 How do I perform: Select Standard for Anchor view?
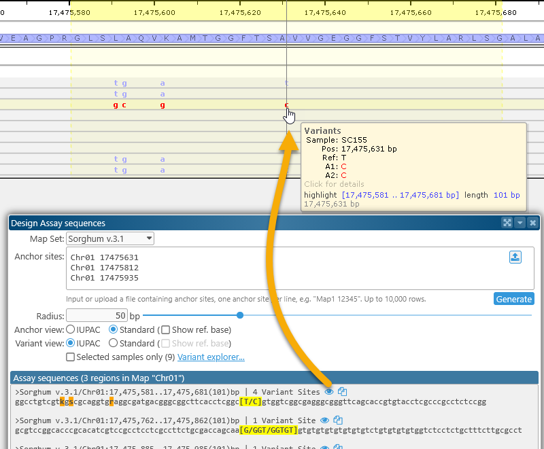coord(114,330)
